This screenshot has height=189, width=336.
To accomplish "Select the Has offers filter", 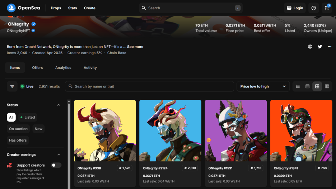I will 18,141.
